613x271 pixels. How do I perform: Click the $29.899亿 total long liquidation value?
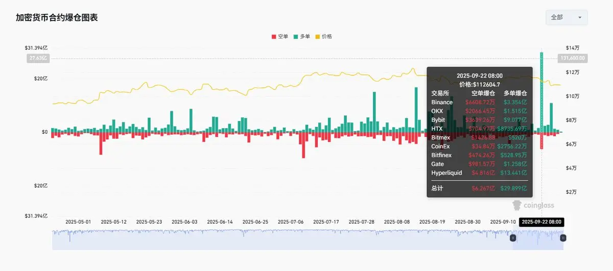514,188
